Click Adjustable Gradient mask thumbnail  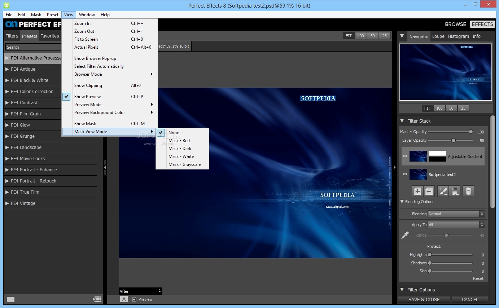[x=437, y=156]
